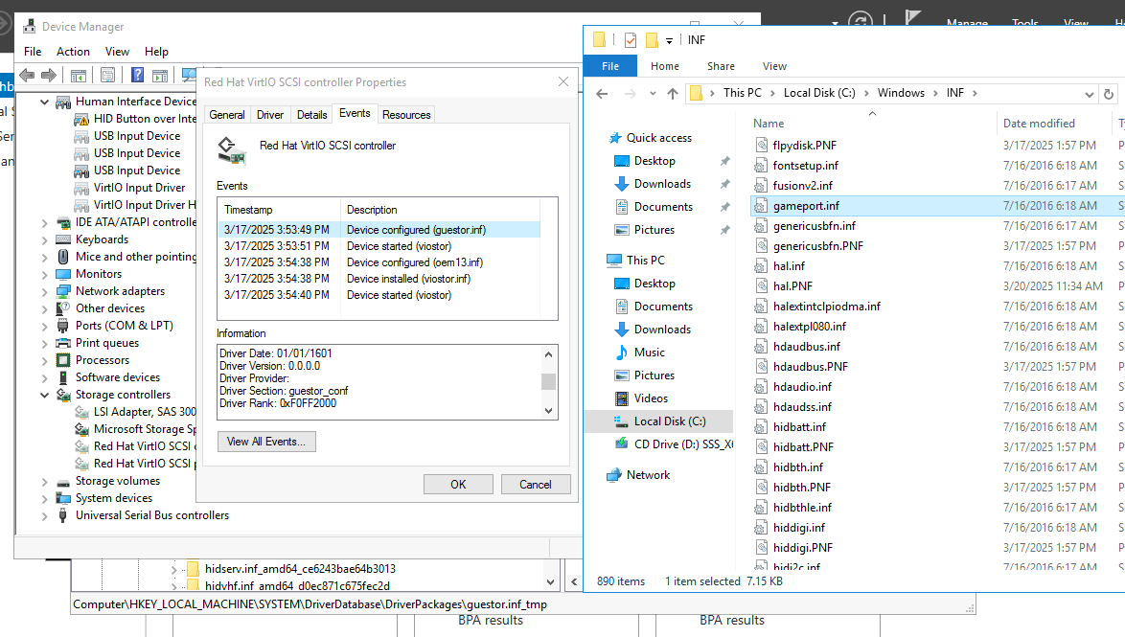The height and width of the screenshot is (637, 1125).
Task: Click Back arrow in INF Explorer window
Action: click(602, 93)
